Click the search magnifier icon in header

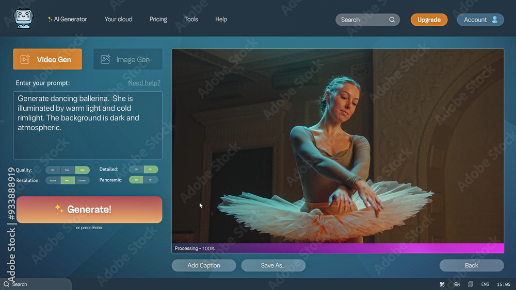pos(392,20)
